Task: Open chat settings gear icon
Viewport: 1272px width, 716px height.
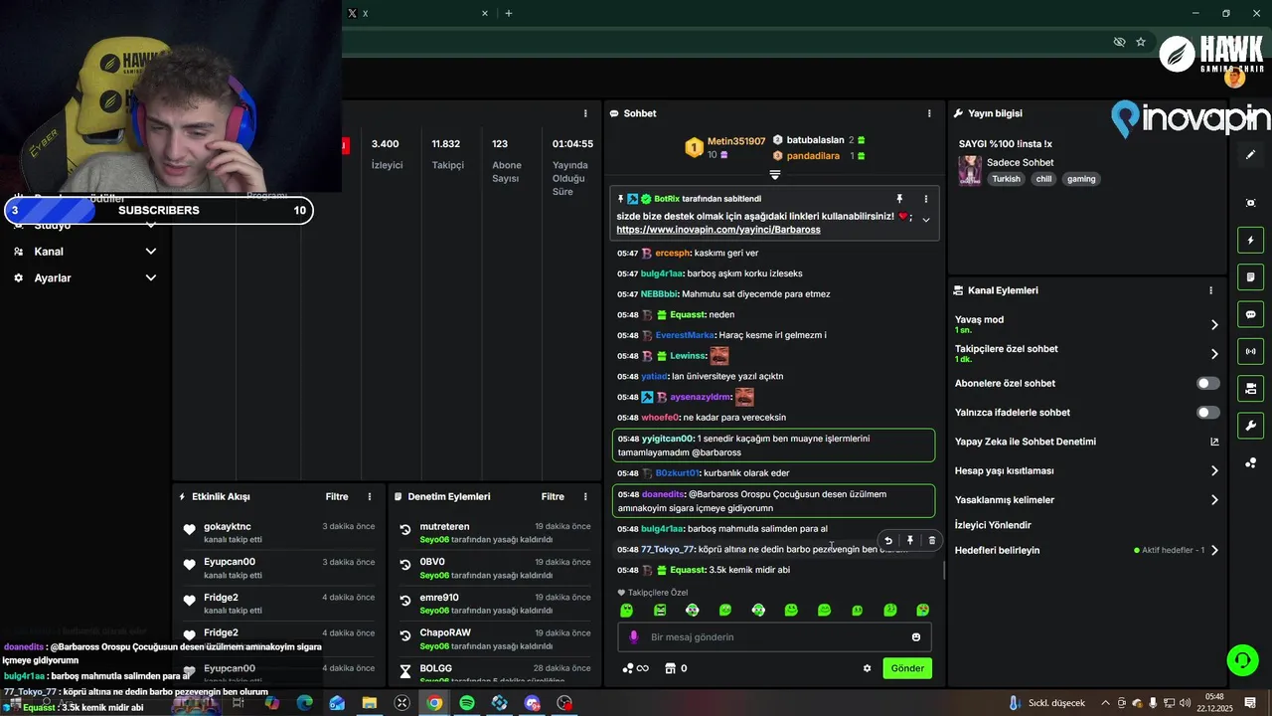Action: (x=867, y=668)
